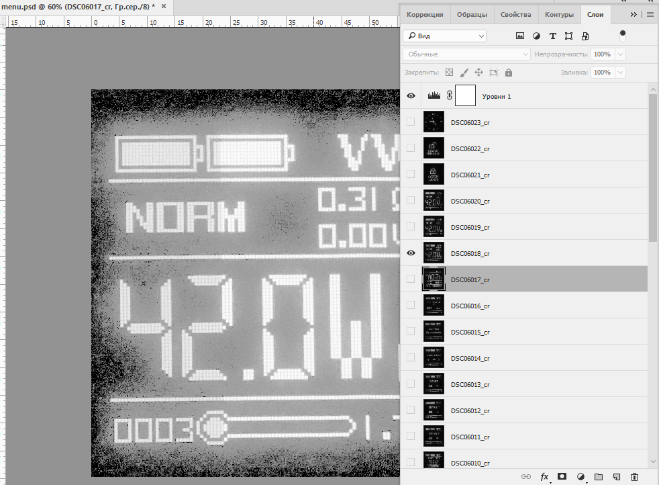The height and width of the screenshot is (485, 659).
Task: Open Непрозрачность opacity slider arrow
Action: pos(621,54)
